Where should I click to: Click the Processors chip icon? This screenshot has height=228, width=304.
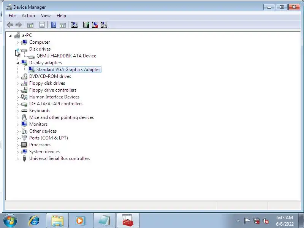24,145
